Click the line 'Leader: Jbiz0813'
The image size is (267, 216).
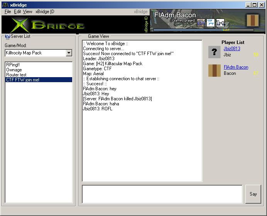pos(99,59)
